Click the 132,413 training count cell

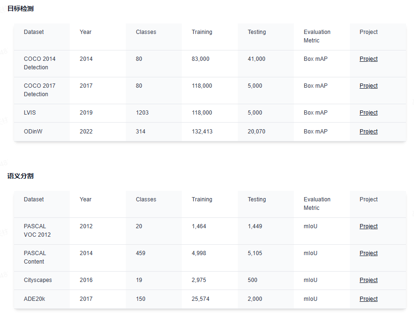(x=202, y=132)
